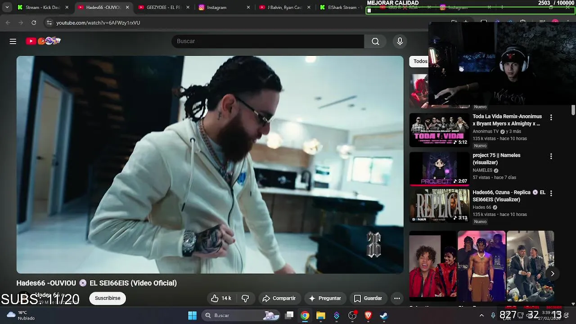
Task: Open project 75 || Nameles visualizer title
Action: 496,159
